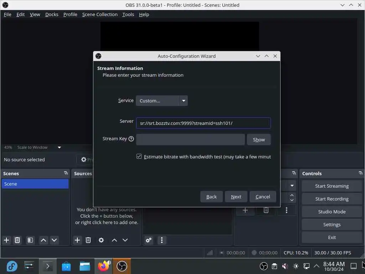Enable Studio Mode
365x274 pixels.
point(332,212)
